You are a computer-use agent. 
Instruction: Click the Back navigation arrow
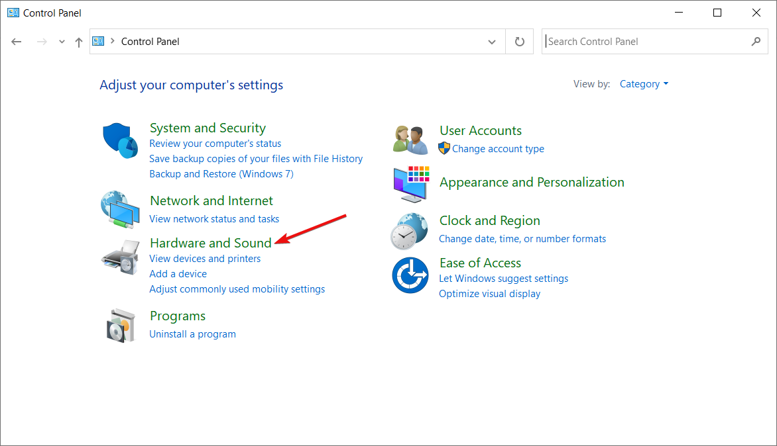coord(17,42)
